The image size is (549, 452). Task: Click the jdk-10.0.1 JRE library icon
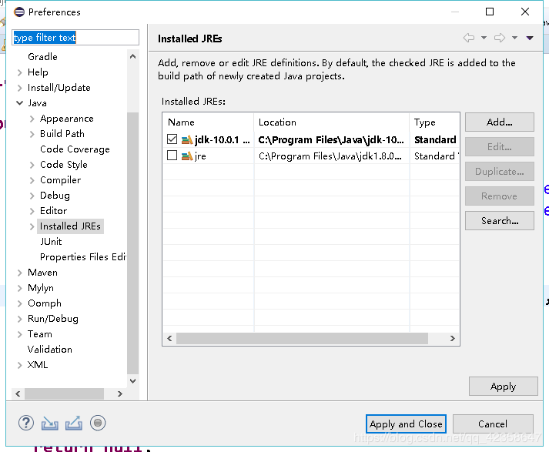coord(187,139)
